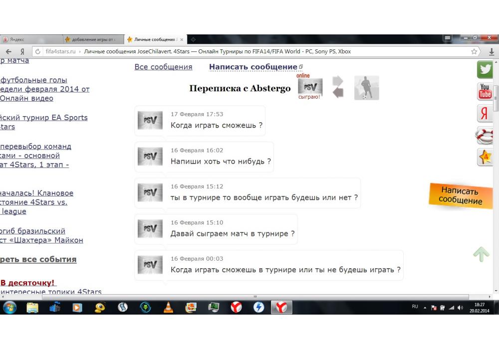Click the message 'Напиши хоть что нибудь ?'
This screenshot has width=499, height=349.
[221, 162]
